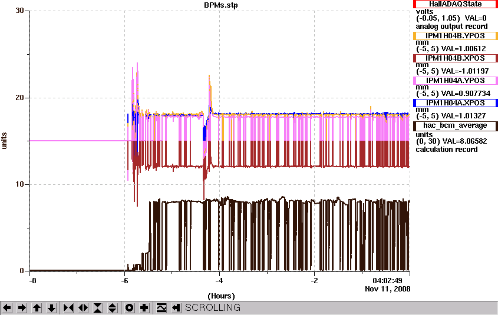This screenshot has height=315, width=498.
Task: Click the VAL=1.00612 reading
Action: tap(464, 49)
